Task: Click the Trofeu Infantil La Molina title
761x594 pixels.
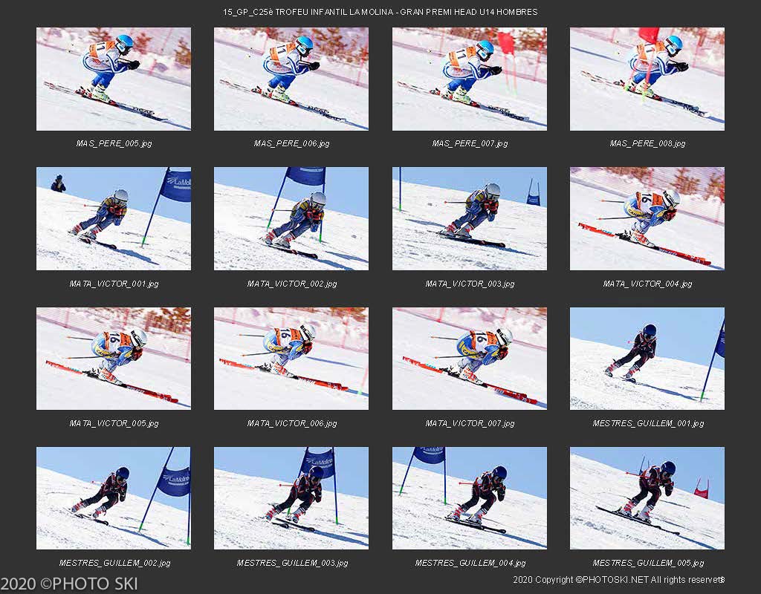Action: (380, 12)
